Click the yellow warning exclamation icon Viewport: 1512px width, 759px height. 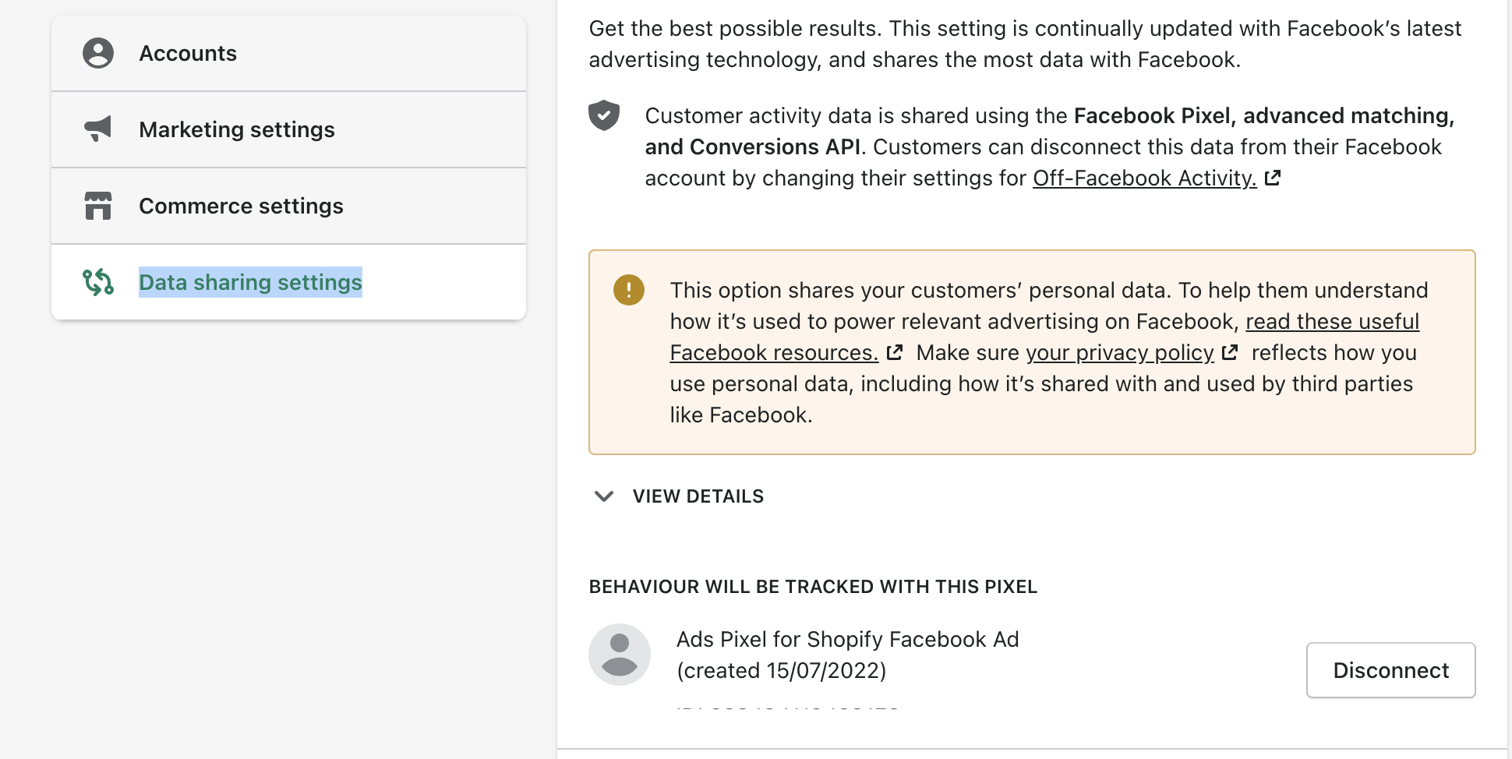(x=629, y=290)
